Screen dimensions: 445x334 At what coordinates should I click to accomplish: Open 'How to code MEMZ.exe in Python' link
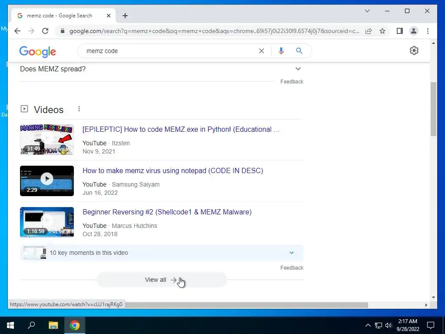(181, 130)
